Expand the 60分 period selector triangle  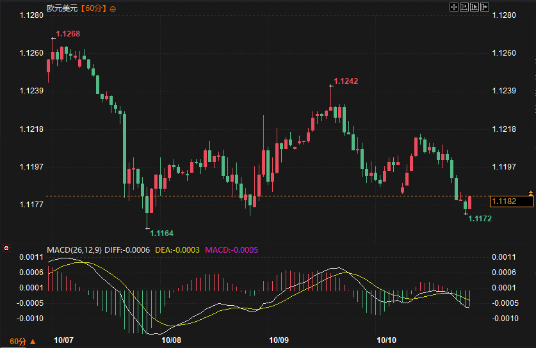[x=33, y=341]
